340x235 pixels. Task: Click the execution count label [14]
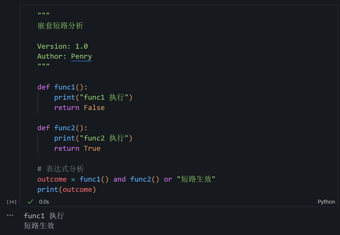click(x=11, y=202)
